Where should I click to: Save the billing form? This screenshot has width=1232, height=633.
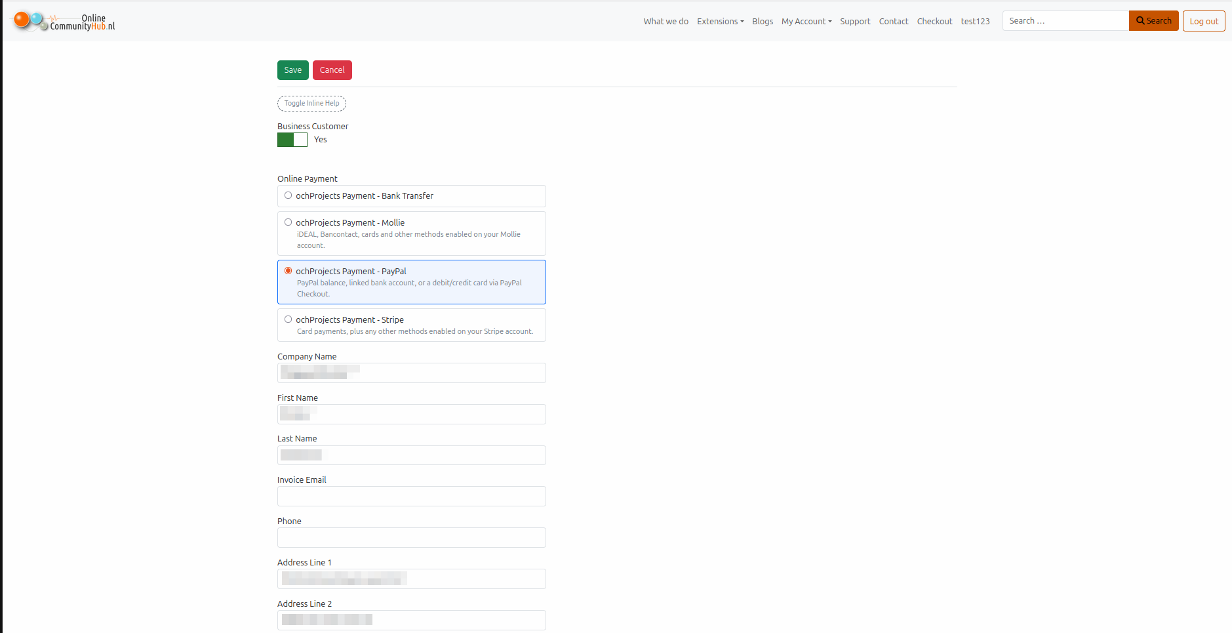pos(293,70)
